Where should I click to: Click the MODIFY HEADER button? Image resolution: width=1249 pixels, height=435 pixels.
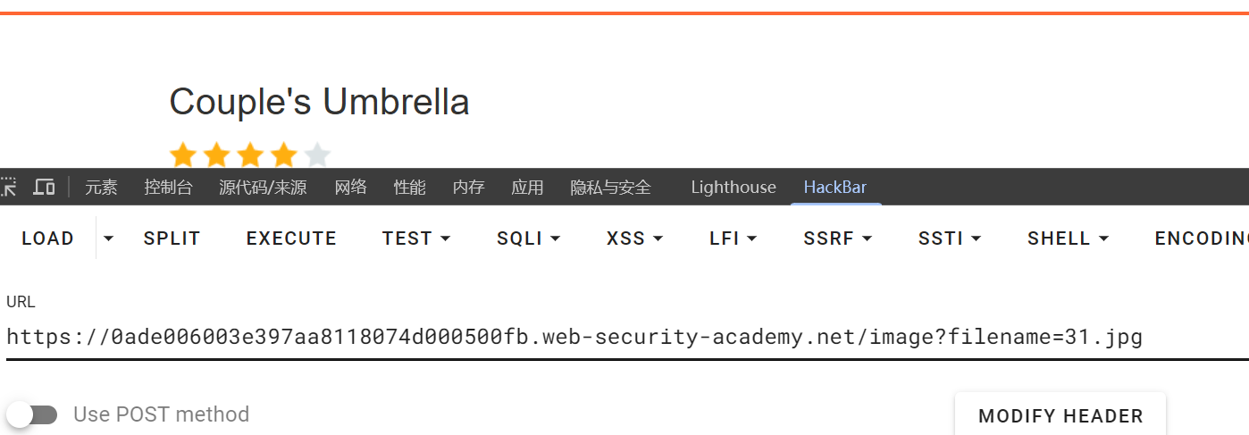click(x=1060, y=415)
